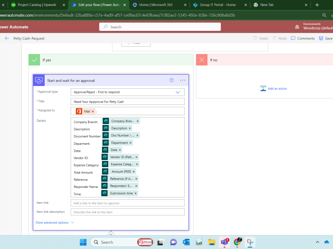This screenshot has height=249, width=333.
Task: Click the Item link description field
Action: 128,212
